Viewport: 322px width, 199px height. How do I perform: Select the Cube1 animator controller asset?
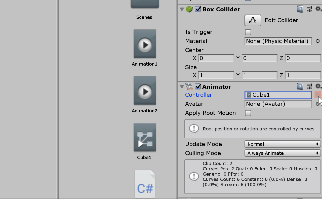click(x=145, y=138)
